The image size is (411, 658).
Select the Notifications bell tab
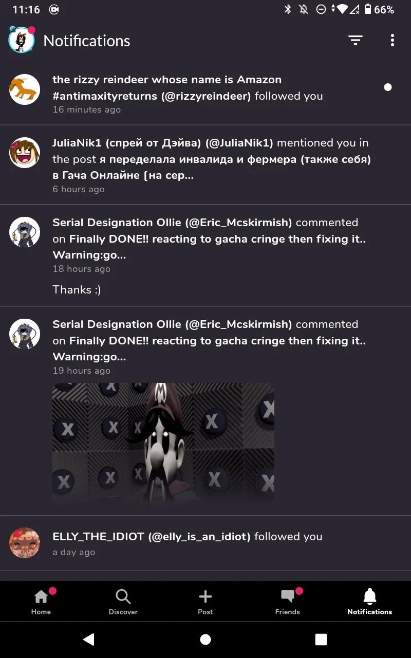(x=370, y=601)
